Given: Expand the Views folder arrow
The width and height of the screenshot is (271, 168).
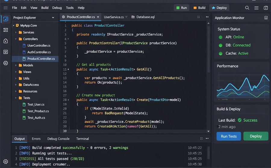Looking at the screenshot, I should [16, 72].
